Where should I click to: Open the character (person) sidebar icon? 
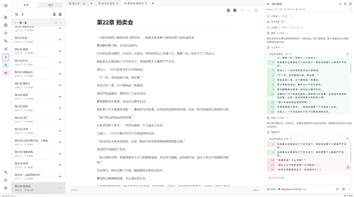click(6, 33)
